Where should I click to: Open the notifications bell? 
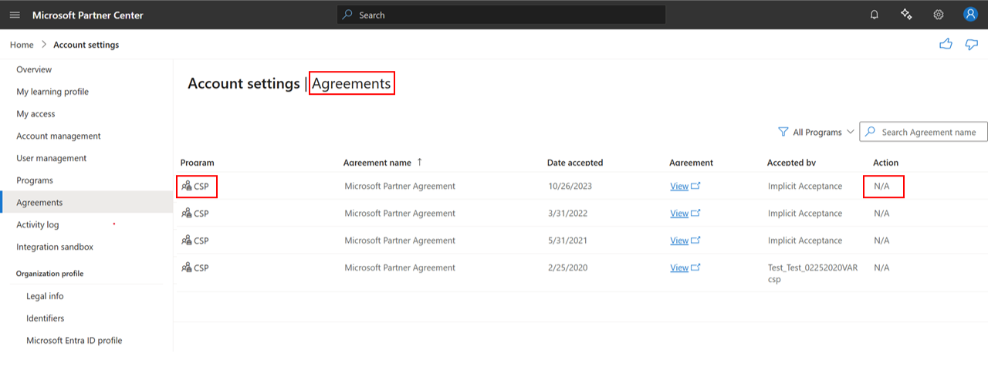click(875, 15)
